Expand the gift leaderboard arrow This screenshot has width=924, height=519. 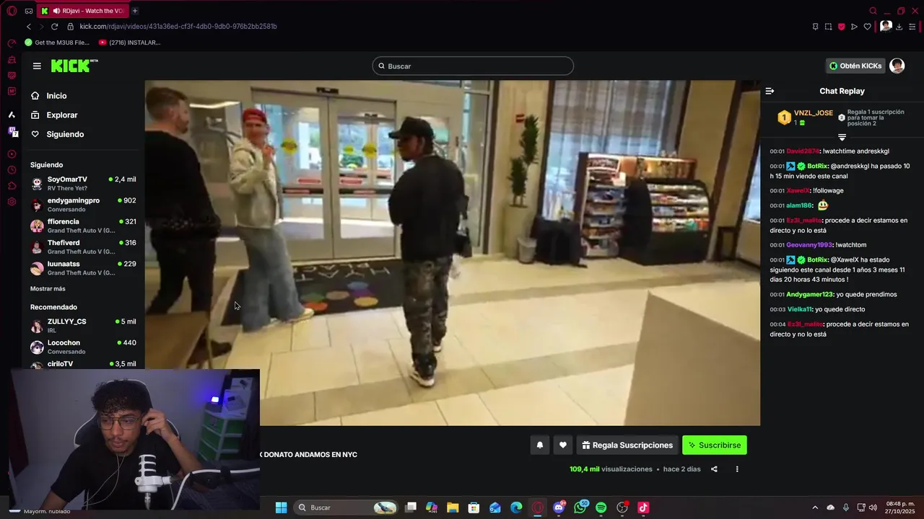842,137
